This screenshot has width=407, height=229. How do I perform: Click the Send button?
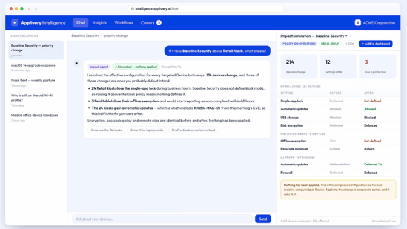point(263,219)
